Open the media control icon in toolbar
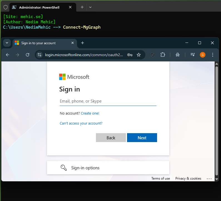Viewport: 221px width, 201px height. pos(193,55)
